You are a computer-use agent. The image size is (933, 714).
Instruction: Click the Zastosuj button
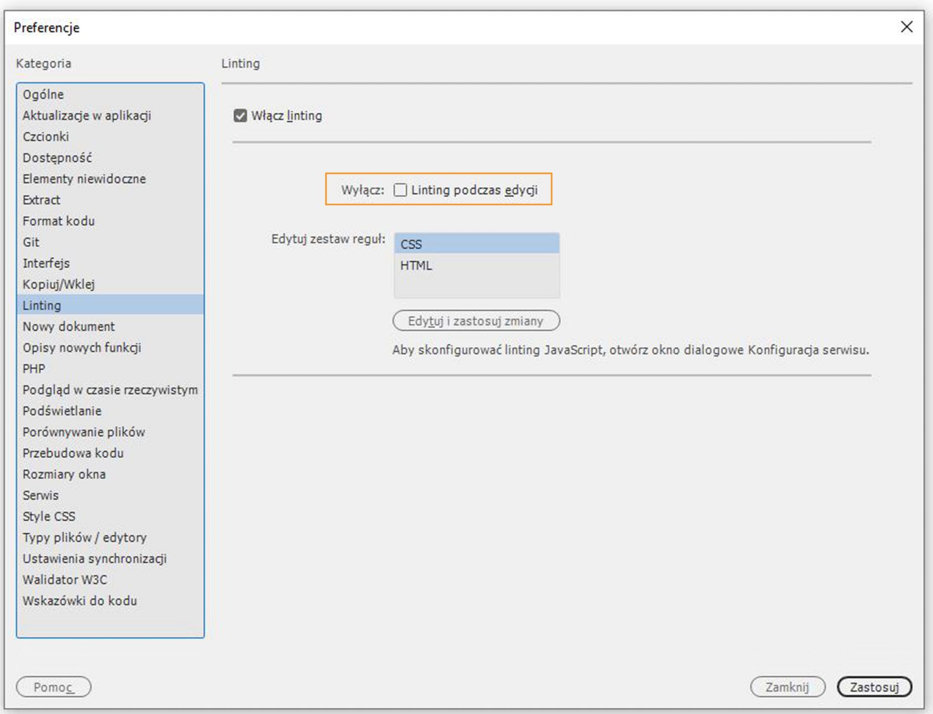point(874,687)
